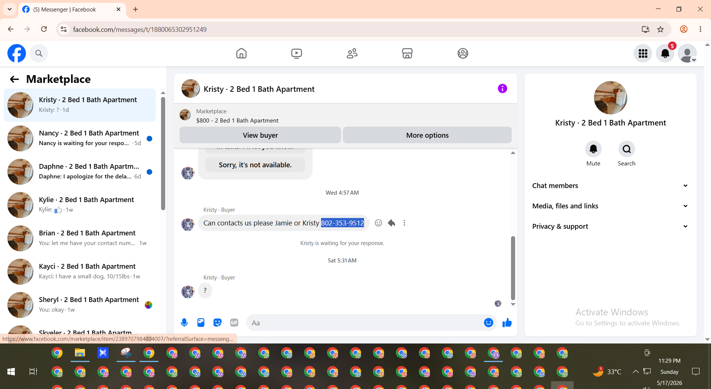Select Kristy's conversation in the list
The image size is (711, 389).
[x=80, y=105]
